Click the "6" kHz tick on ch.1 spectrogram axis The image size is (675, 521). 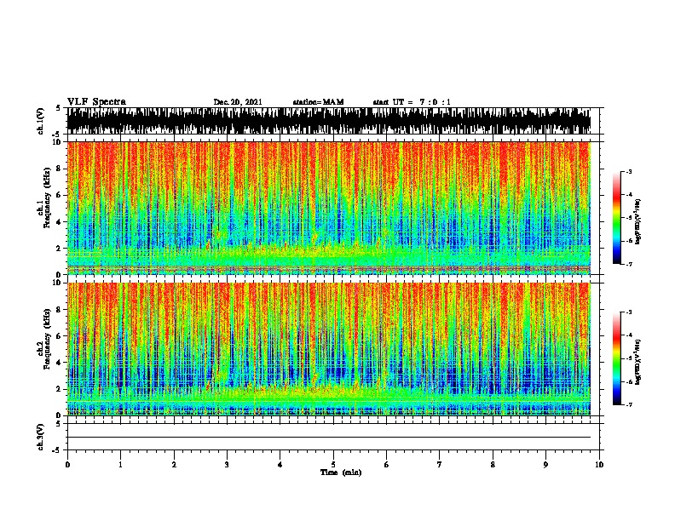(x=61, y=195)
